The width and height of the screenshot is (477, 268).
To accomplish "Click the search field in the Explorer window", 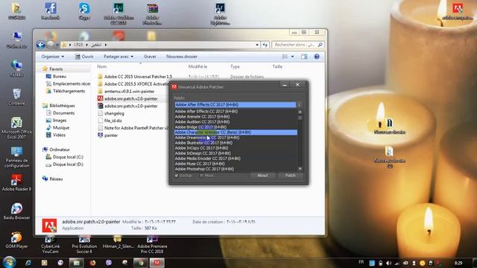I will pos(297,45).
